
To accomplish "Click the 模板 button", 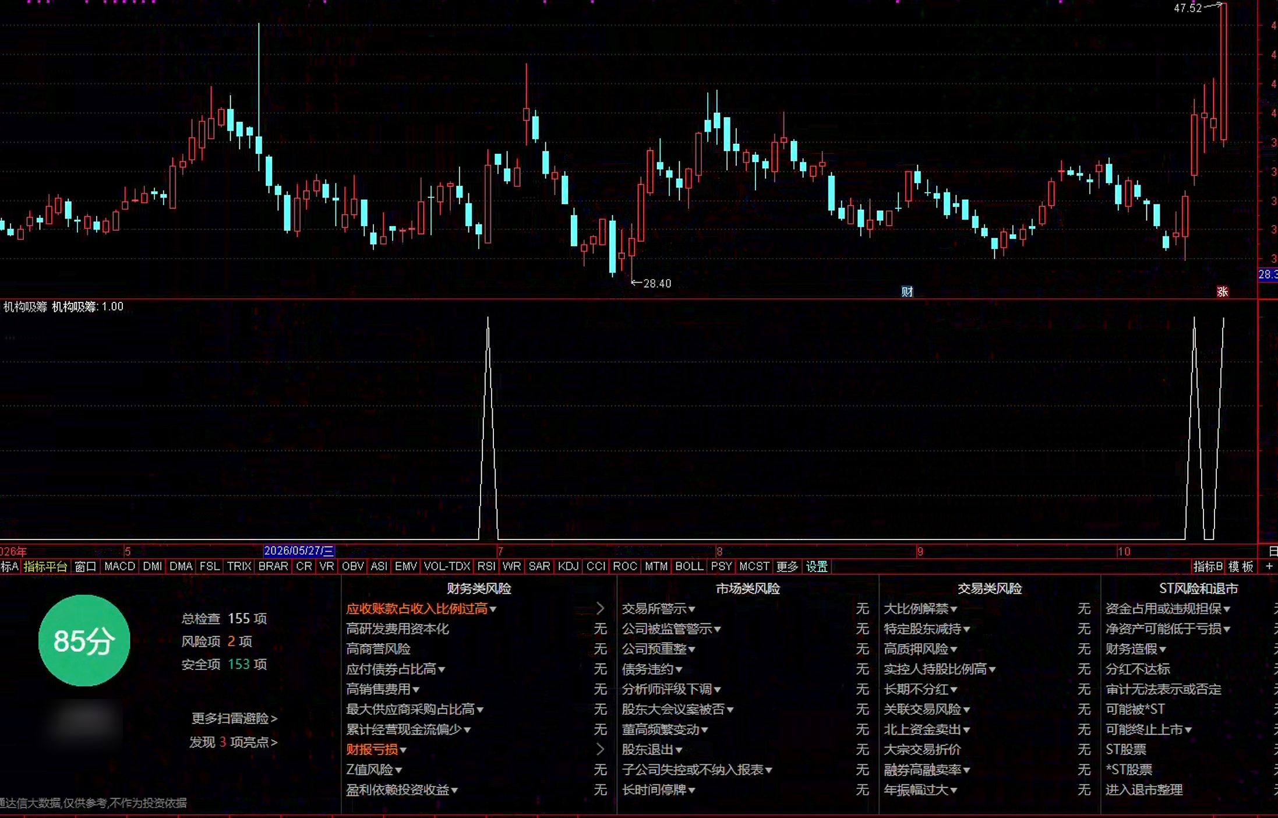I will [1241, 566].
